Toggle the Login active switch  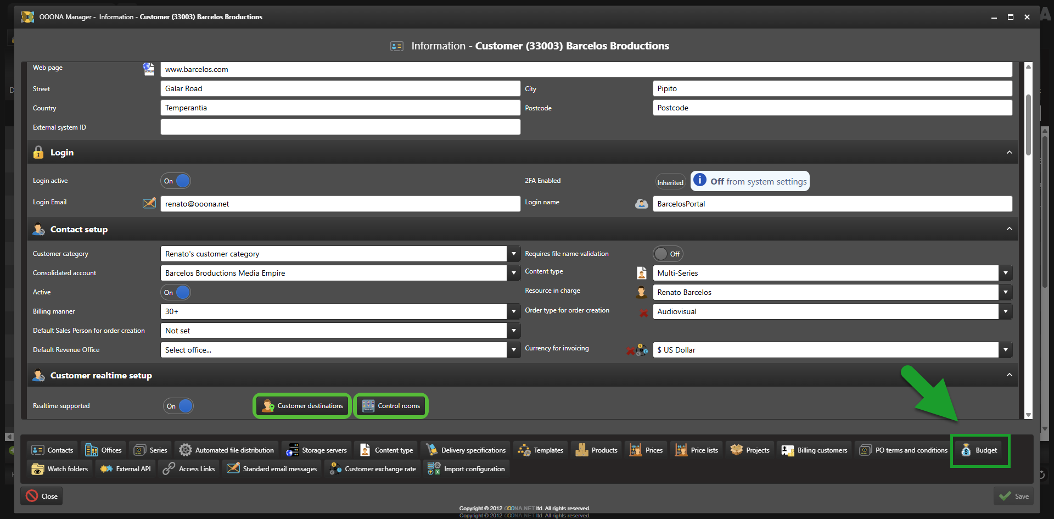(176, 181)
